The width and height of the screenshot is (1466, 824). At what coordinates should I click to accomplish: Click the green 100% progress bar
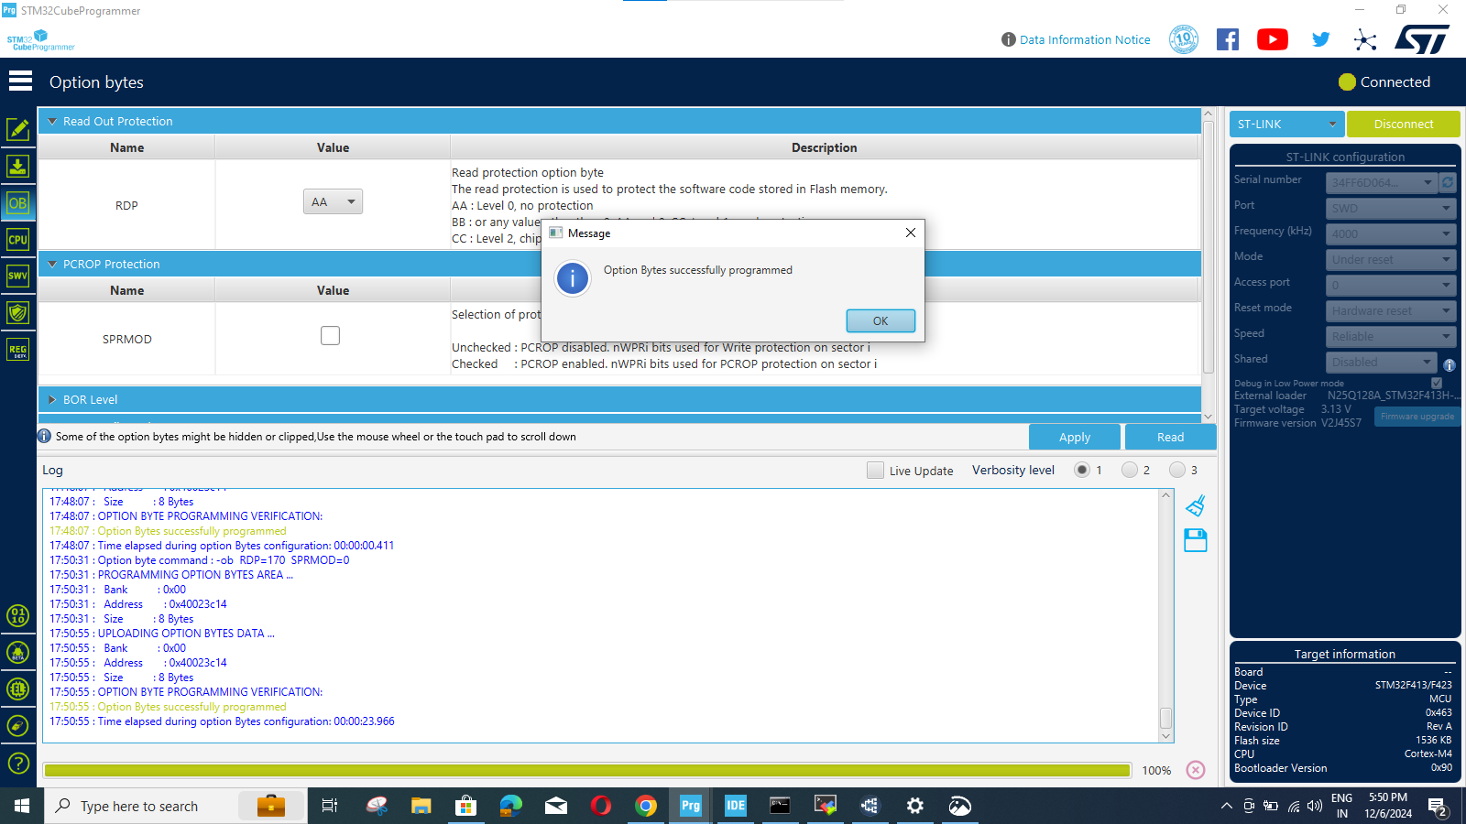pos(586,770)
